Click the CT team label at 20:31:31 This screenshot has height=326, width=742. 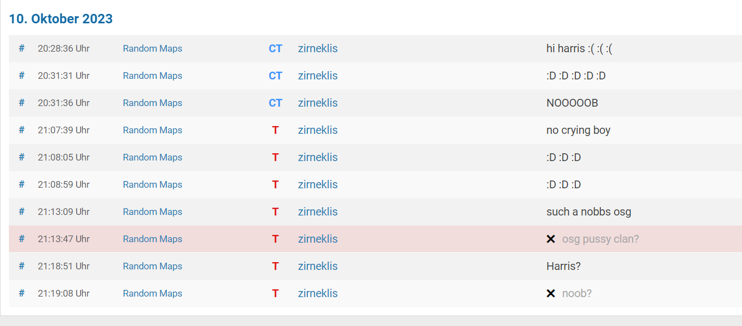click(x=276, y=76)
